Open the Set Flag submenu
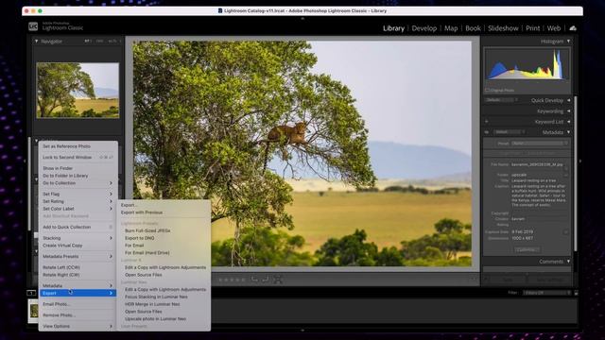 (78, 194)
